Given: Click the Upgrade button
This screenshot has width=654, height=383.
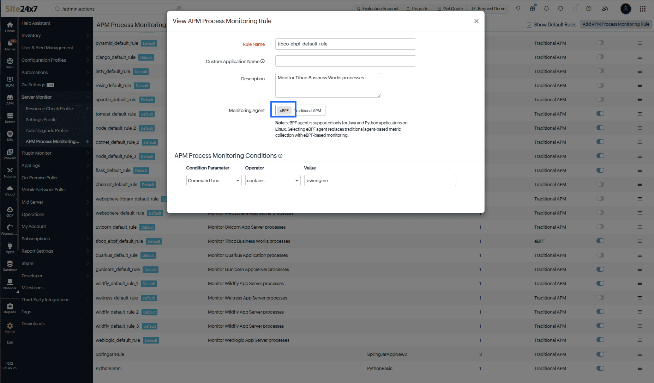Looking at the screenshot, I should click(417, 8).
